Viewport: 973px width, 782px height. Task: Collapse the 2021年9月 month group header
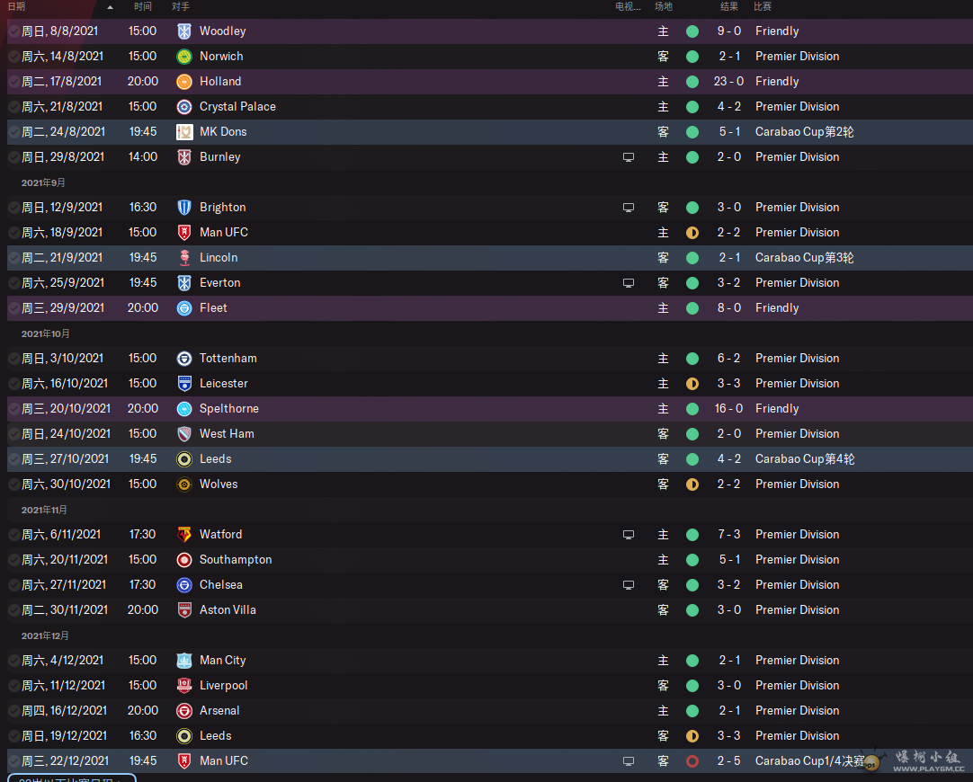(43, 182)
